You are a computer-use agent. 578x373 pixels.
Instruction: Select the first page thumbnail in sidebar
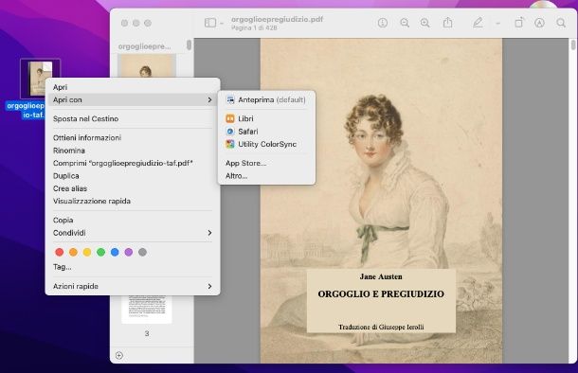pos(146,66)
